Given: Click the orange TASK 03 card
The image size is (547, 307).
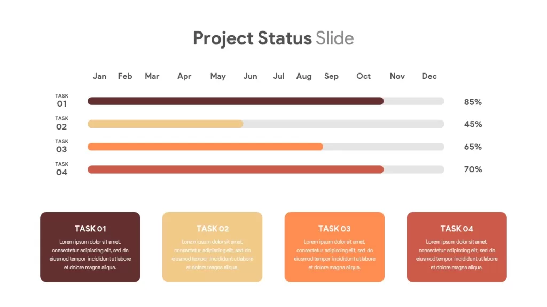Looking at the screenshot, I should tap(334, 247).
